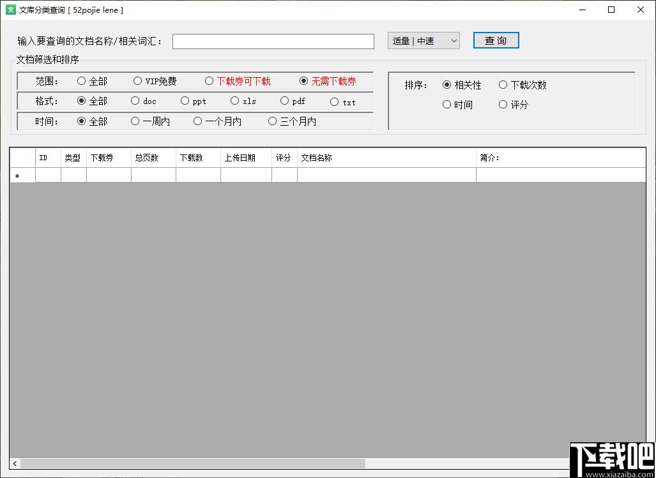This screenshot has width=656, height=478.
Task: Select the VIP免费 range option
Action: click(x=155, y=81)
